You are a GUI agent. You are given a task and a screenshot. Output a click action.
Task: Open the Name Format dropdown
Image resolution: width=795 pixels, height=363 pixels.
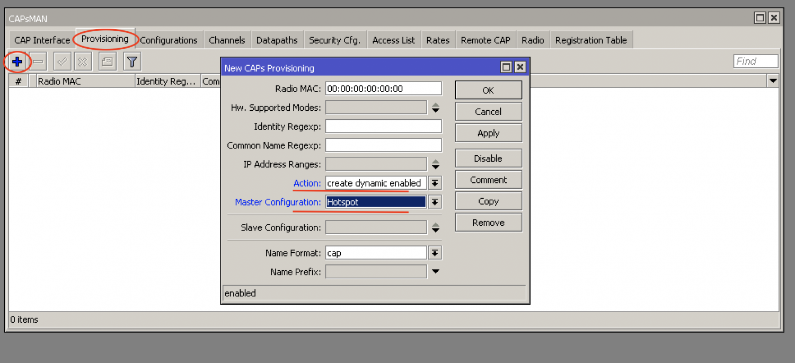pyautogui.click(x=435, y=253)
